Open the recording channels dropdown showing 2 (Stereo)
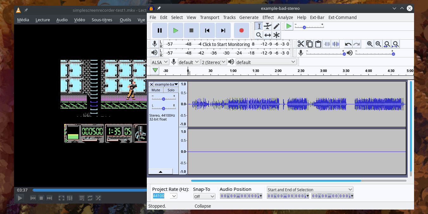 coord(214,62)
